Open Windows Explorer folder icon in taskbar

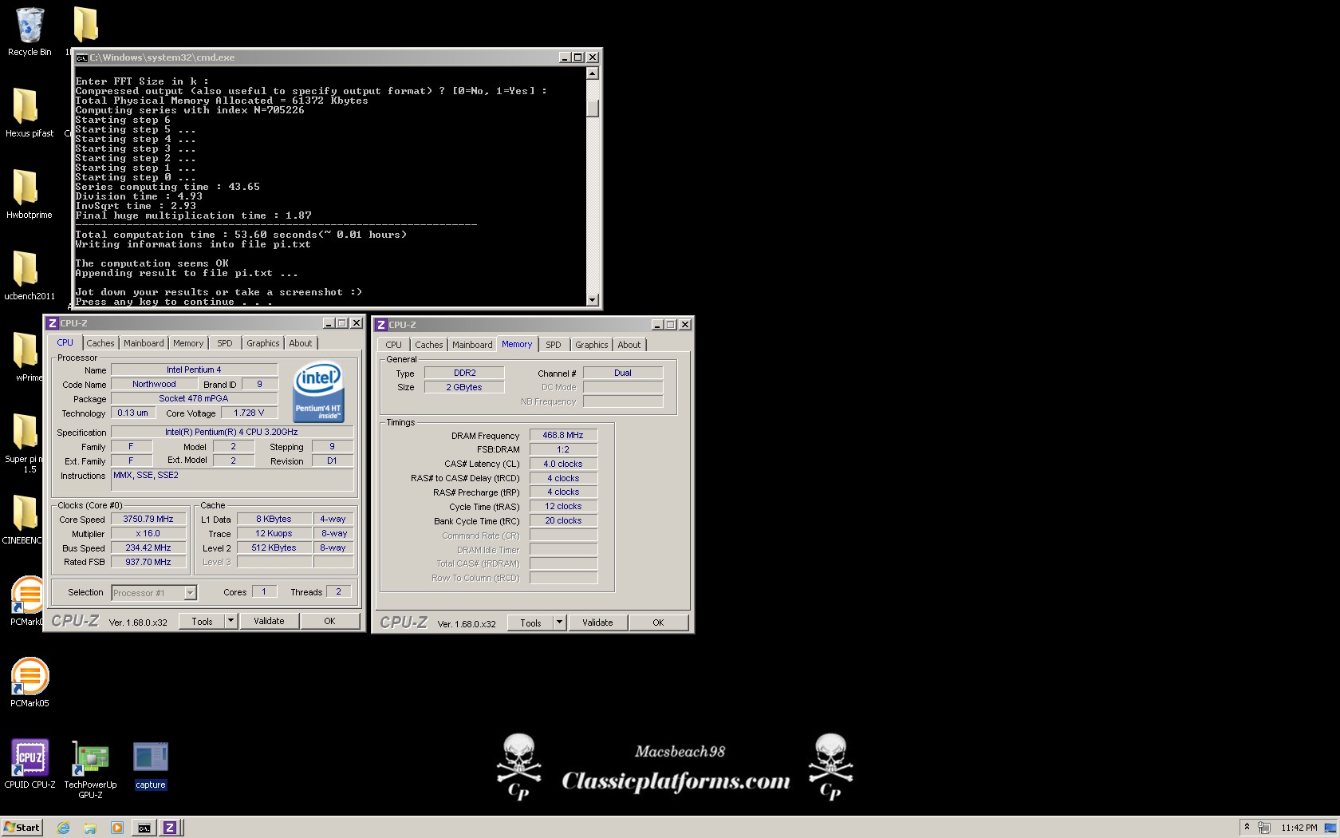click(90, 828)
